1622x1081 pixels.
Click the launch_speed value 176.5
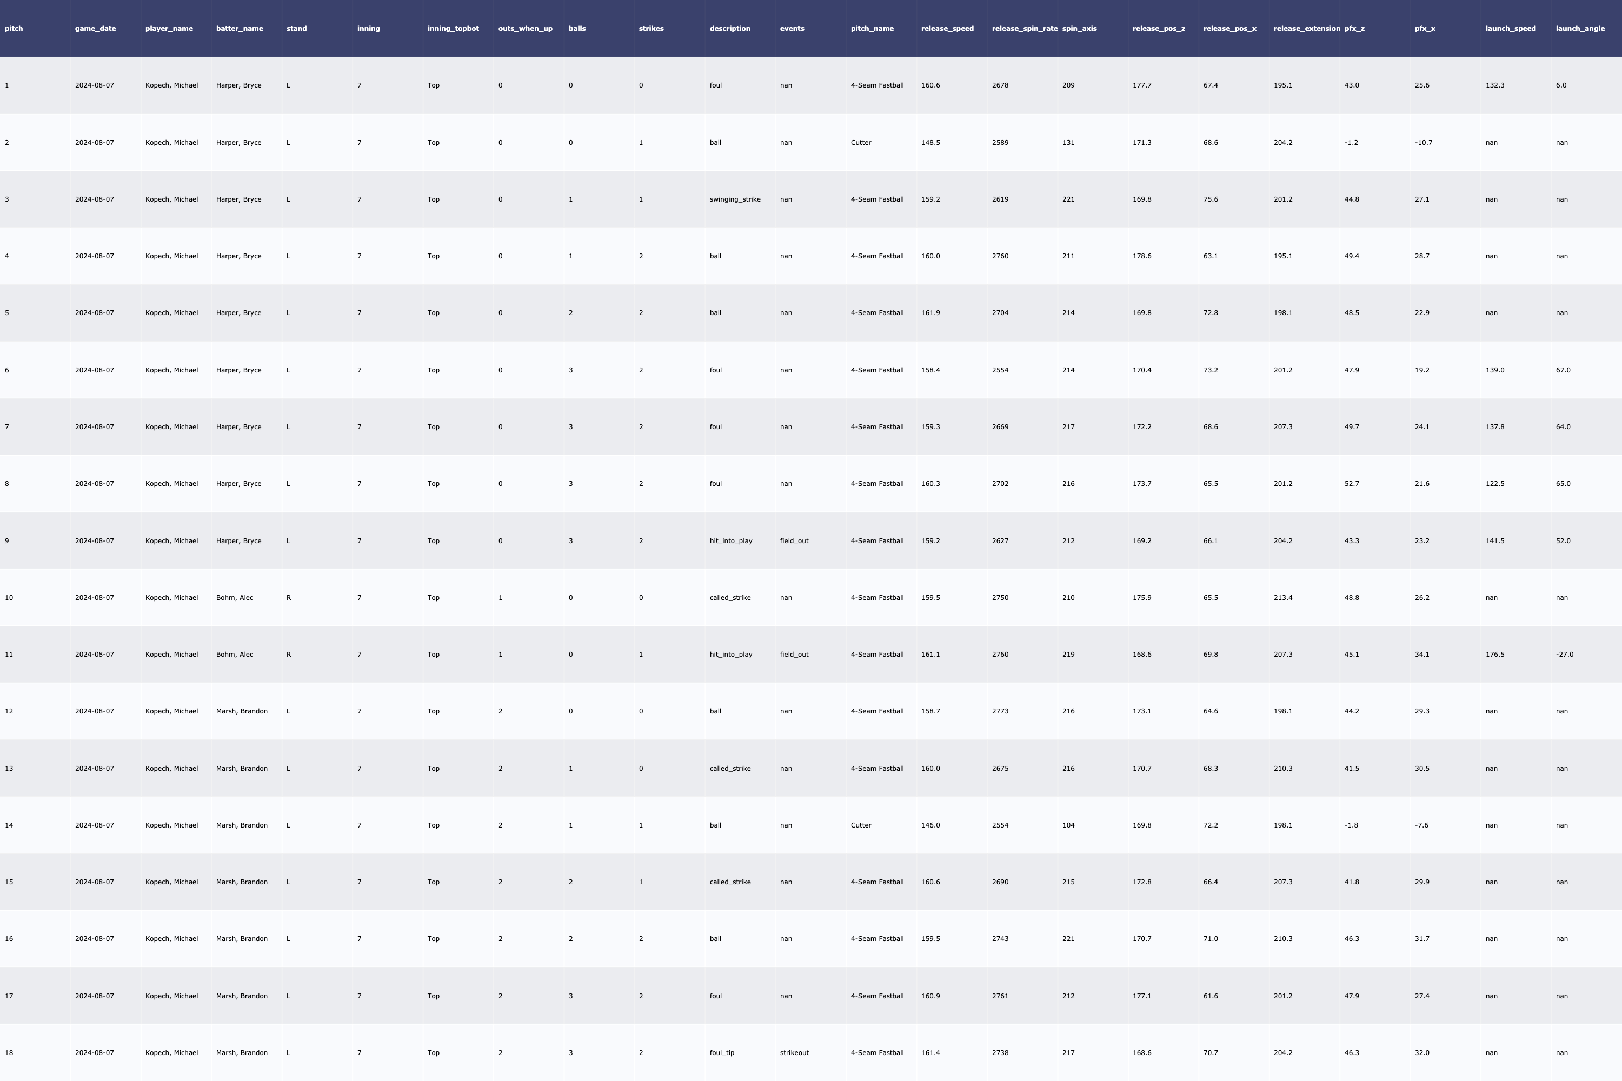[1494, 654]
